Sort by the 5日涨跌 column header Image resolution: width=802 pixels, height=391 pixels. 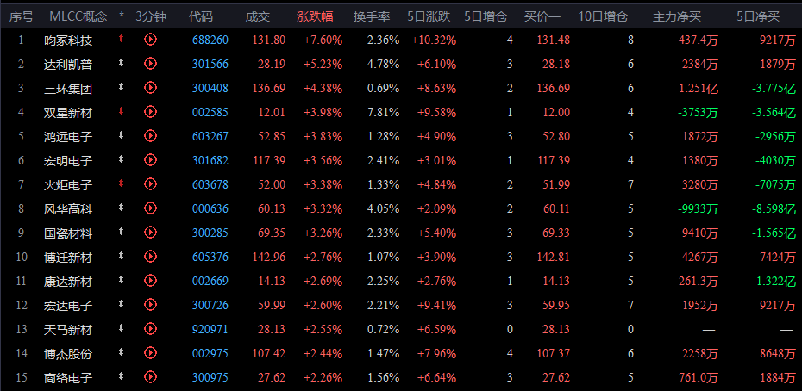coord(429,16)
